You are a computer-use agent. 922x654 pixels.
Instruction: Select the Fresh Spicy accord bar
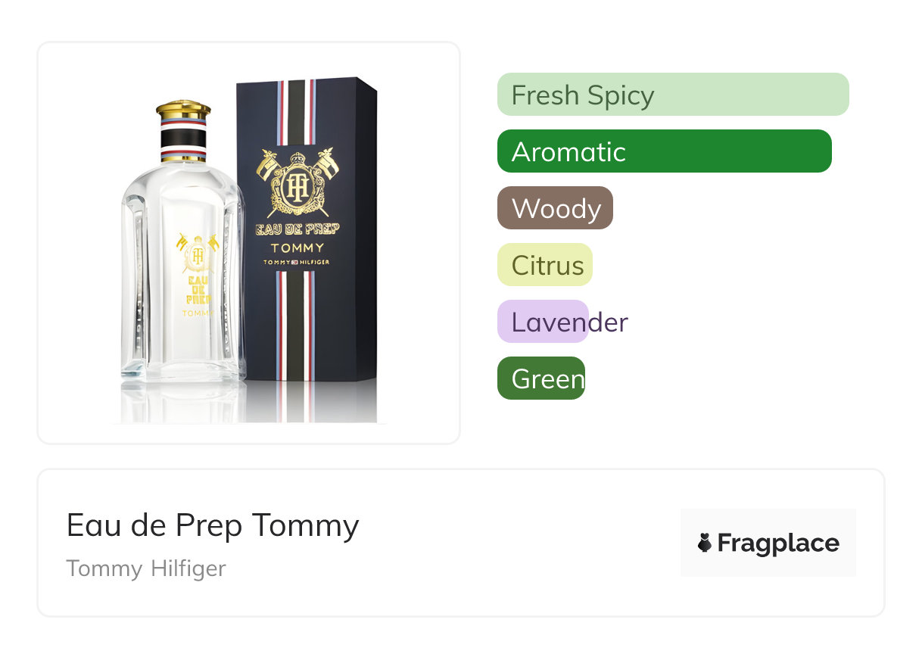(672, 95)
